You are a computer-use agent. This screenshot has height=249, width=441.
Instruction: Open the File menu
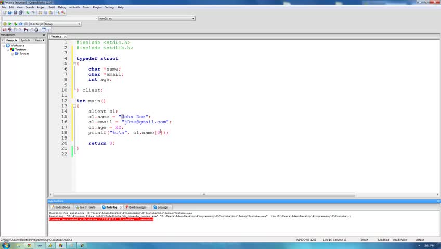[x=4, y=7]
